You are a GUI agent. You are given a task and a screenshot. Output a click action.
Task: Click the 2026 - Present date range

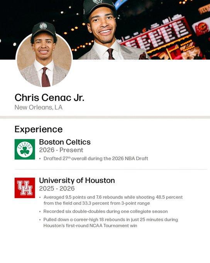[x=61, y=150]
